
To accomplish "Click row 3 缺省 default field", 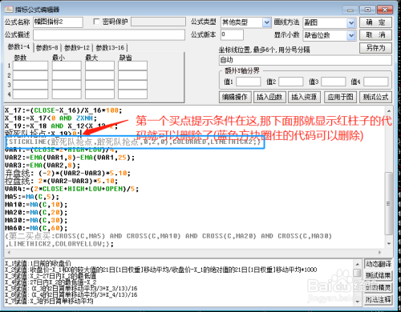I will (x=132, y=85).
